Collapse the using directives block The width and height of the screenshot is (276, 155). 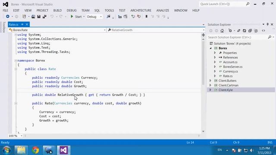[16, 35]
